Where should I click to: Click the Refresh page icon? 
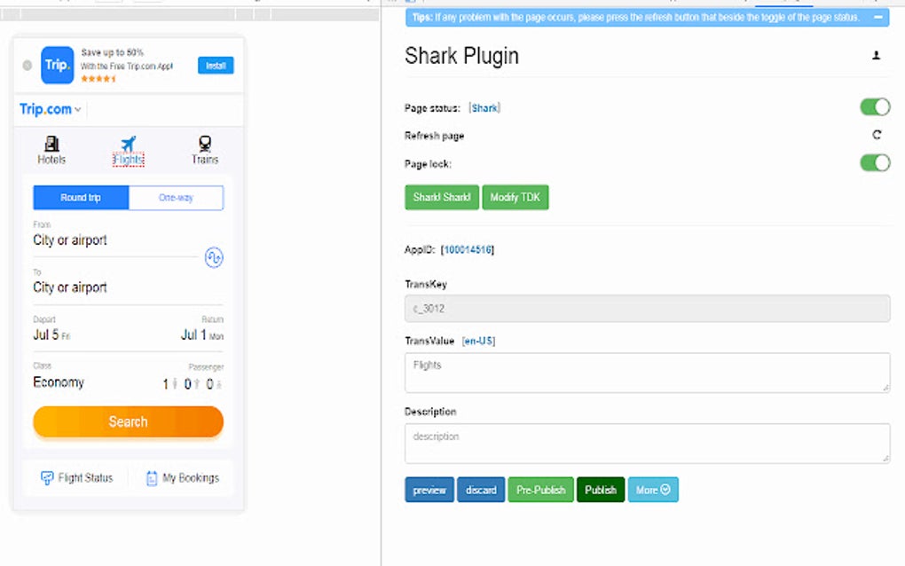click(876, 134)
